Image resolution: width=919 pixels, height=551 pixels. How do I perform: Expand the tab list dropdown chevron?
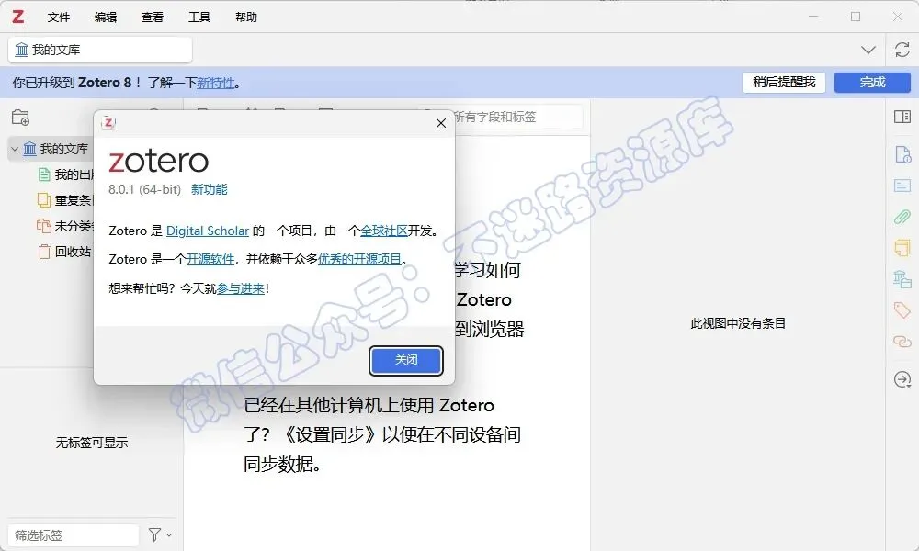point(868,50)
